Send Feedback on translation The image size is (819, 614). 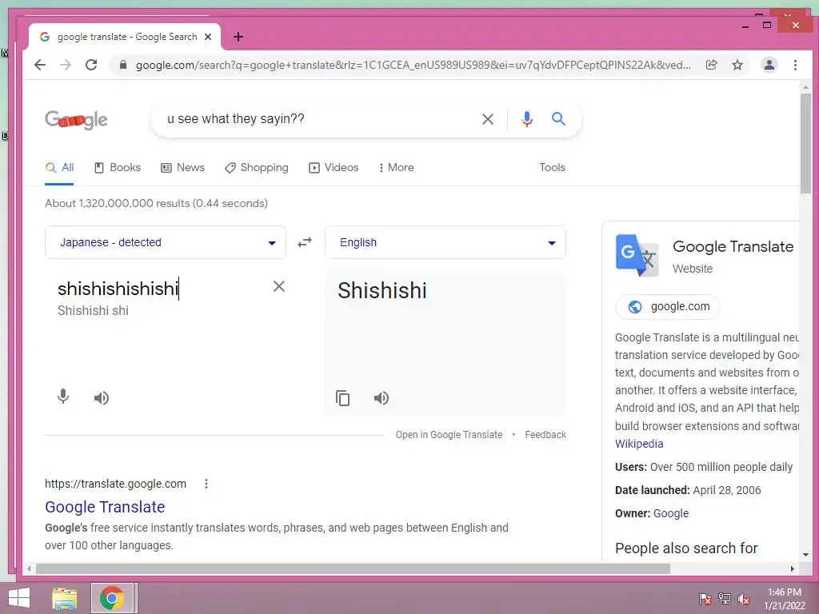click(545, 434)
